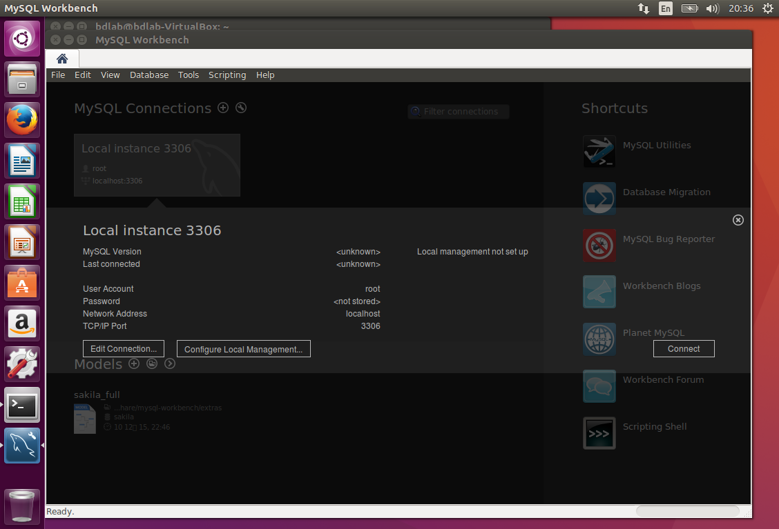
Task: Launch Firefox from the launcher
Action: pyautogui.click(x=22, y=120)
